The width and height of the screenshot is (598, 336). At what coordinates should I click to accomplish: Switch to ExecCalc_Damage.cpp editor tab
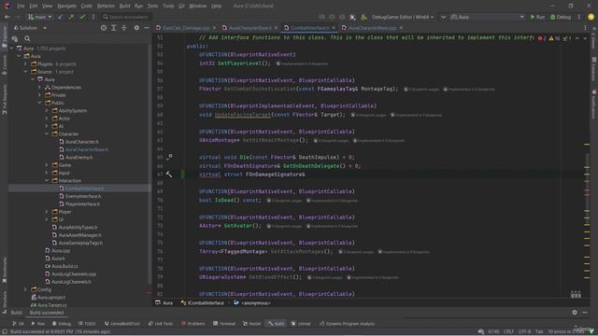coord(186,28)
